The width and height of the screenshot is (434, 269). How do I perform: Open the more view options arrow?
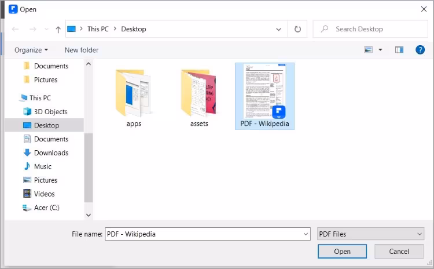[380, 50]
